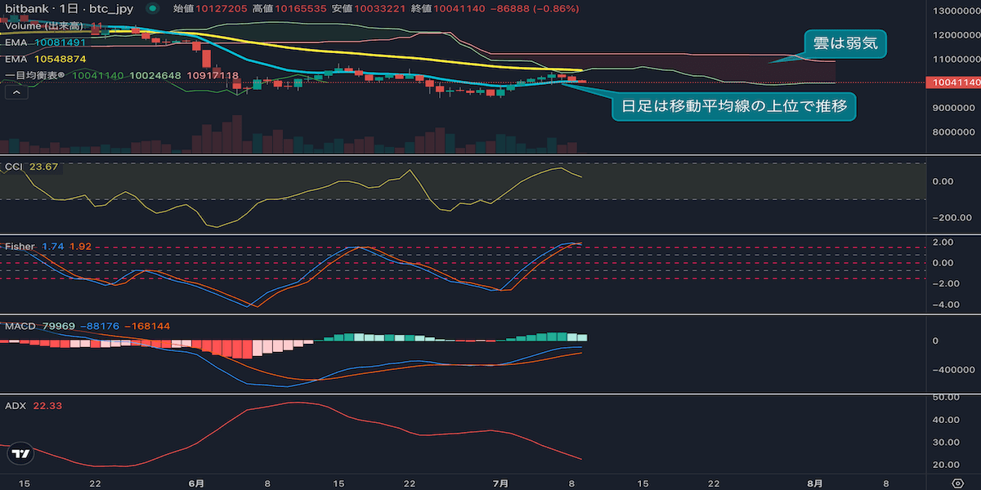The height and width of the screenshot is (490, 981).
Task: Open chart settings gear in bottom-right corner
Action: pyautogui.click(x=958, y=483)
